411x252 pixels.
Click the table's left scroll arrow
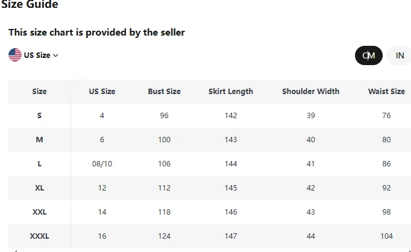click(x=16, y=251)
